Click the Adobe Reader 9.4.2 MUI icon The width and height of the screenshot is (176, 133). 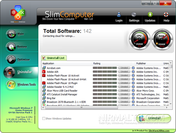tap(44, 87)
